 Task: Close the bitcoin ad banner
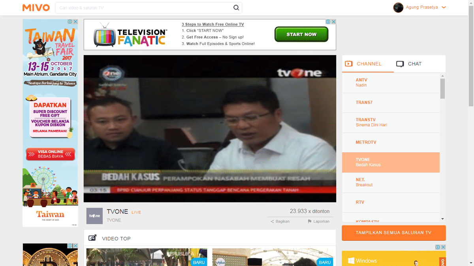(75, 246)
